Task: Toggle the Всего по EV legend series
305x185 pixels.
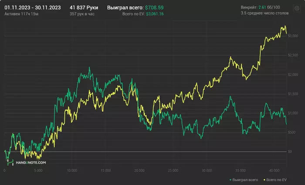Action: pyautogui.click(x=276, y=179)
